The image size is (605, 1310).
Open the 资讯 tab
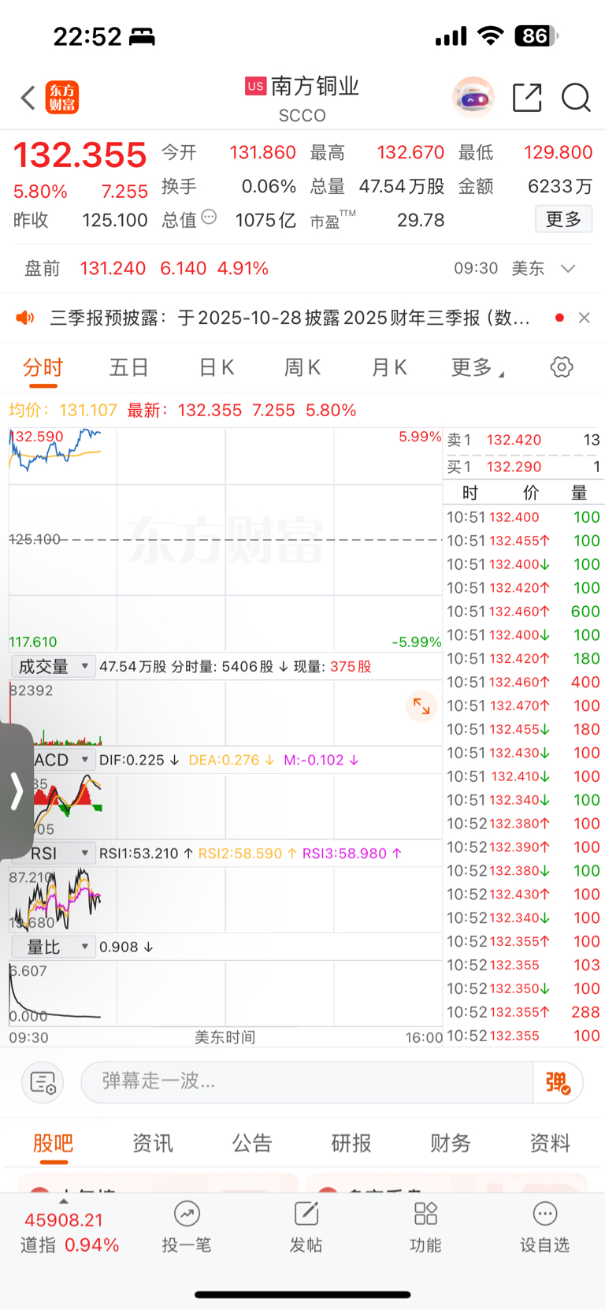153,1144
